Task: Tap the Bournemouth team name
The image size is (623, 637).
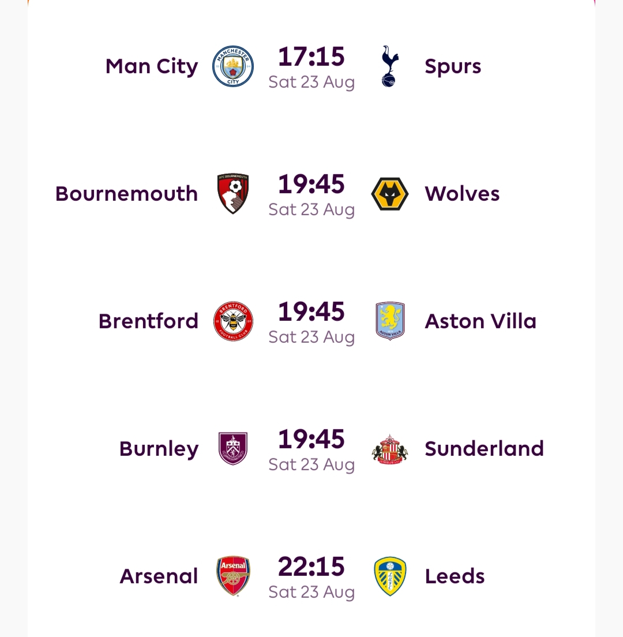Action: coord(126,194)
